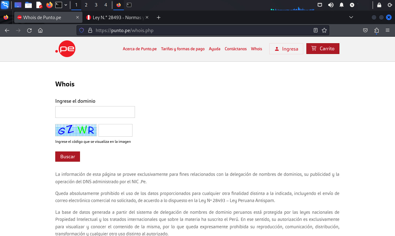This screenshot has height=236, width=395.
Task: Open the Firefox hamburger application menu
Action: coord(388,30)
